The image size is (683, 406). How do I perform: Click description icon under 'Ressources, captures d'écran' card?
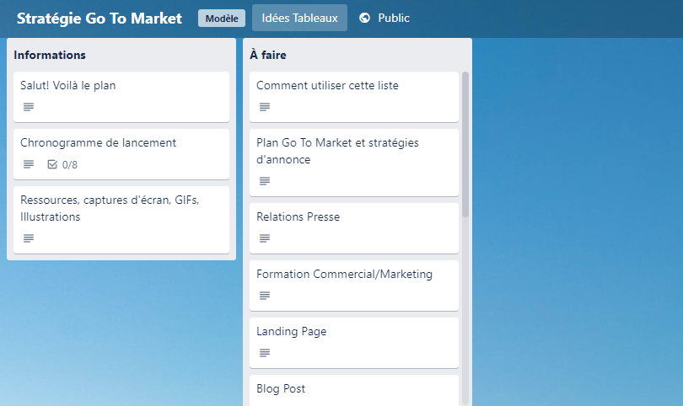click(29, 238)
